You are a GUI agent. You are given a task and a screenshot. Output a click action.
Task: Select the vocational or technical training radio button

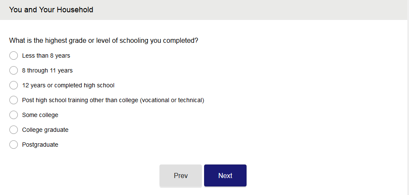(14, 100)
